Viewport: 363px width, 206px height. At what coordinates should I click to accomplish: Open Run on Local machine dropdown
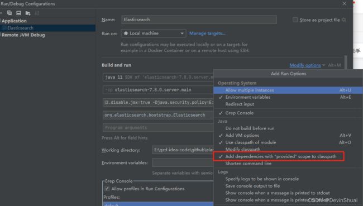click(153, 33)
